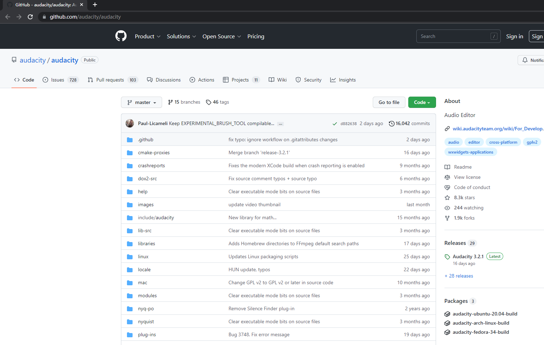Open the Pull requests tab
Viewport: 544px width, 345px height.
(x=113, y=80)
